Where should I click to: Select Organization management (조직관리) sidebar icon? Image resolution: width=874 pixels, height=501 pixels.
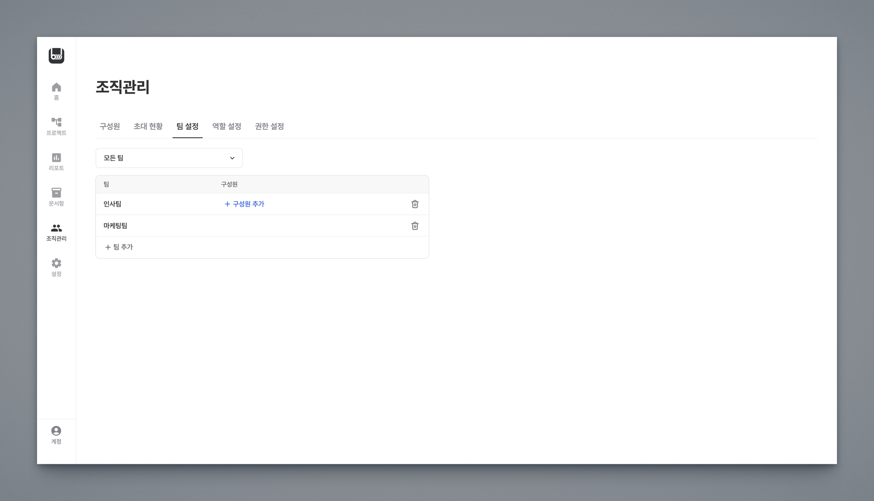click(56, 232)
